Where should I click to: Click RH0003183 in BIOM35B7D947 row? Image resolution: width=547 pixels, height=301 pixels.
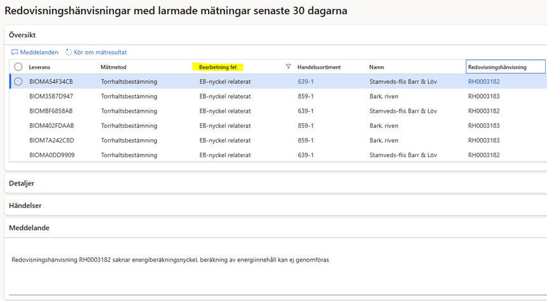pos(484,96)
